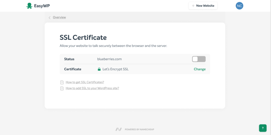Viewport: 271px width, 135px height.
Task: Click the green lock icon beside Let's Encrypt SSL
Action: 99,69
